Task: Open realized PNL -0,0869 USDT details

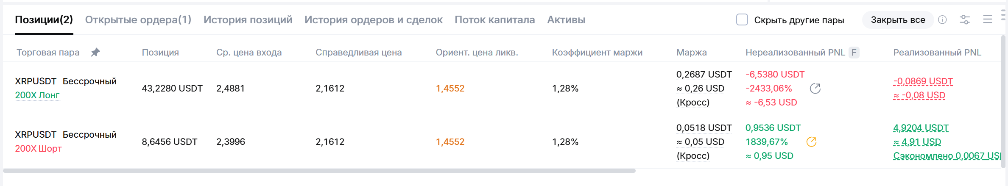Action: click(923, 81)
